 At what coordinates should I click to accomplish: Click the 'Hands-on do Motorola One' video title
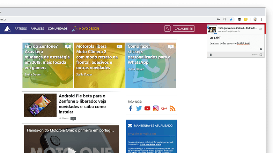point(70,130)
